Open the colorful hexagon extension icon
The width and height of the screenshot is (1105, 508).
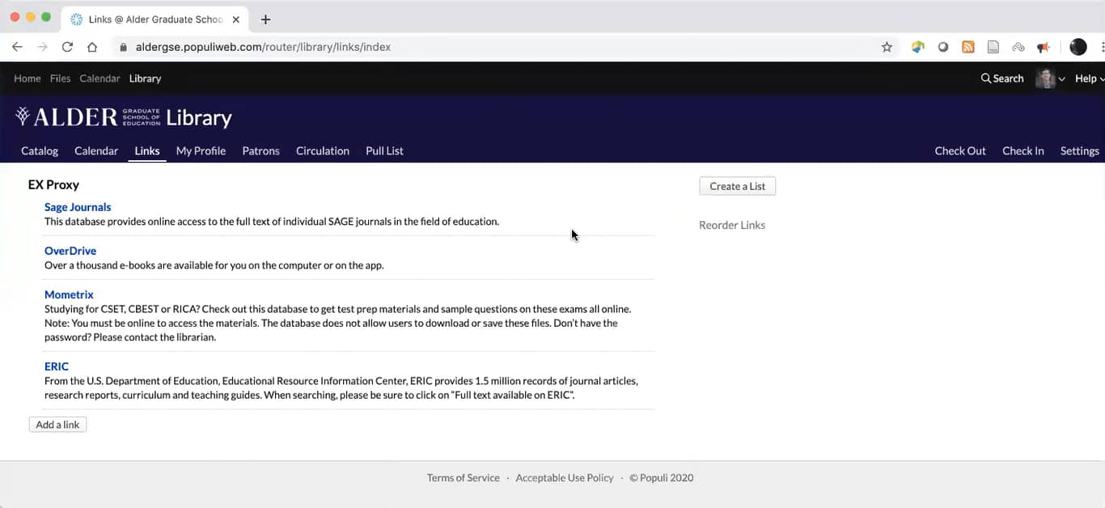tap(917, 47)
